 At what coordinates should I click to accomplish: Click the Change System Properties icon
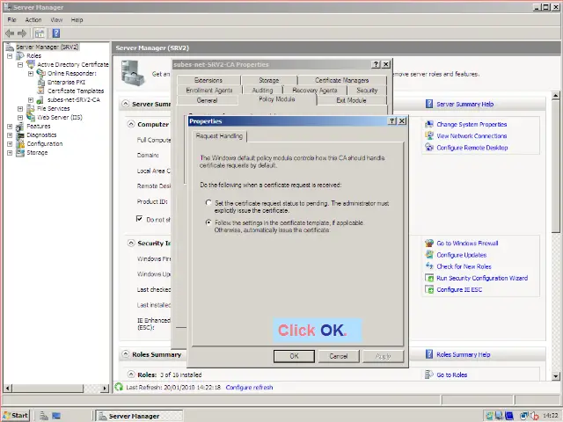click(x=429, y=124)
